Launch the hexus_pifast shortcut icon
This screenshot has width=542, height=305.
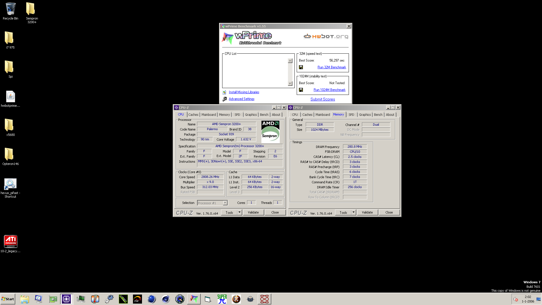coord(10,188)
